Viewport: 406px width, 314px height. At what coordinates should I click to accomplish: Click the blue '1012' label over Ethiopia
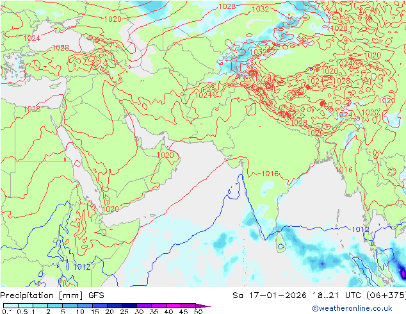[x=82, y=267]
